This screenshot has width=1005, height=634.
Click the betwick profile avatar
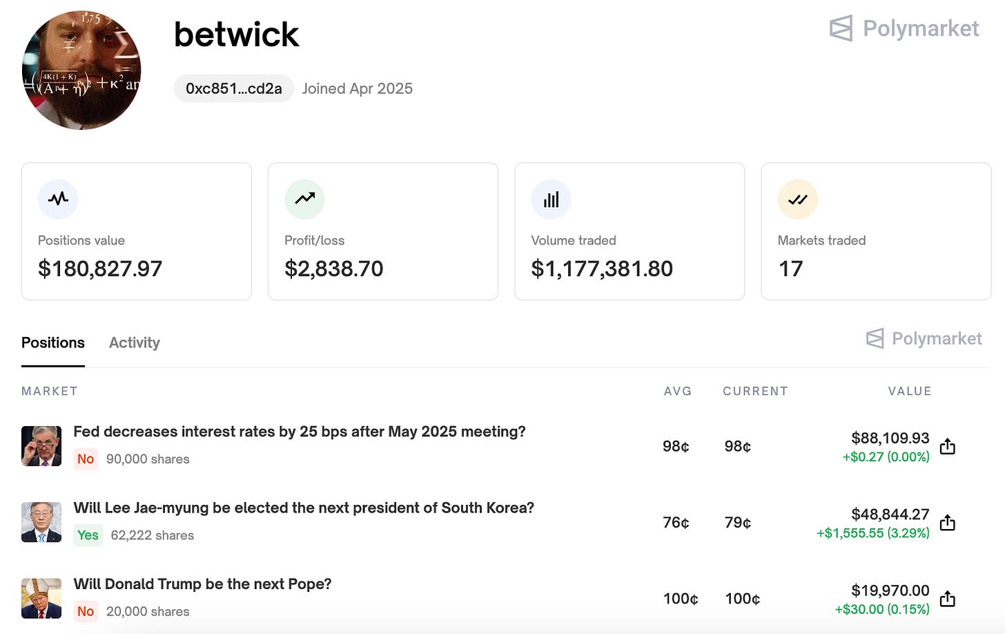81,70
